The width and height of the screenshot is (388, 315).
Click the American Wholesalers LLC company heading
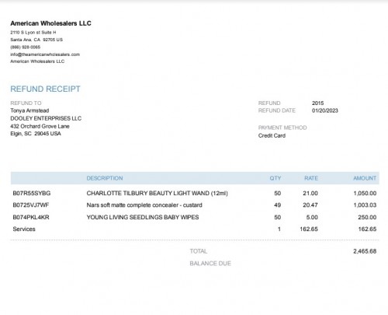50,23
